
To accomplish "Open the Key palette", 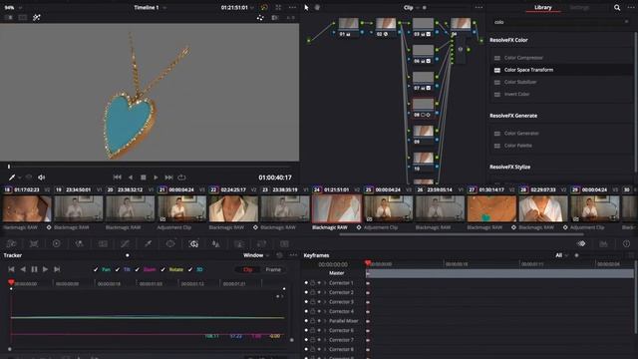I will tap(239, 243).
